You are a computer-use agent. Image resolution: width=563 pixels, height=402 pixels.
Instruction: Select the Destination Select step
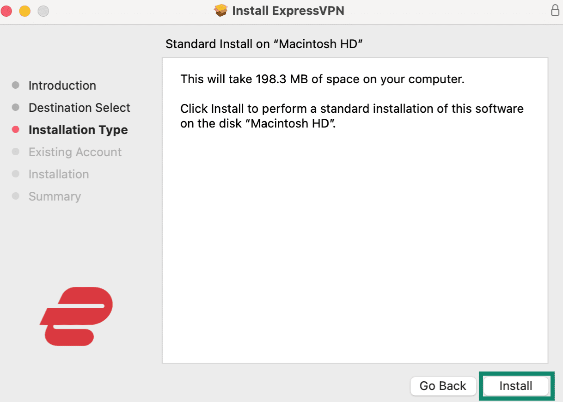coord(79,107)
